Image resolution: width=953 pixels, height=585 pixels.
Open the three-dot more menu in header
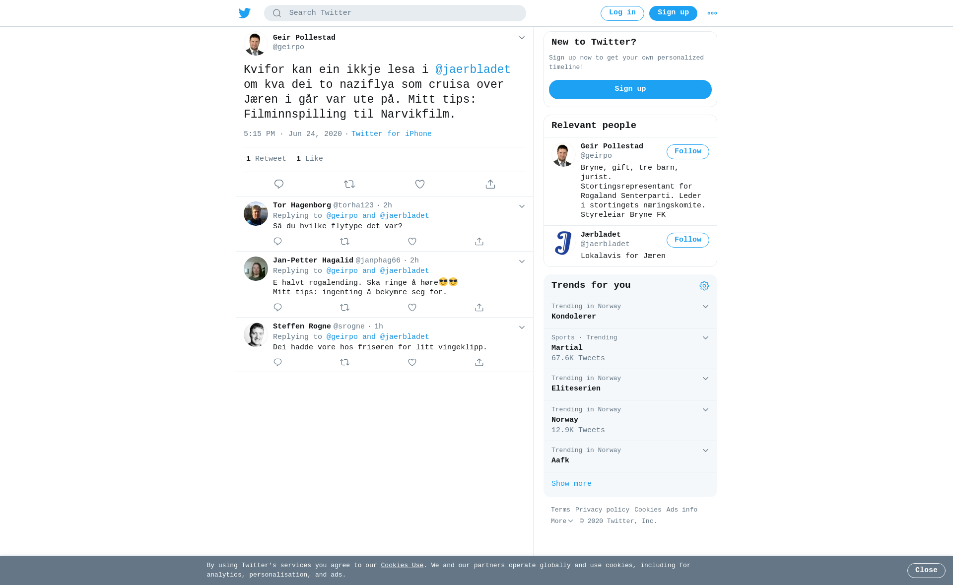[712, 13]
